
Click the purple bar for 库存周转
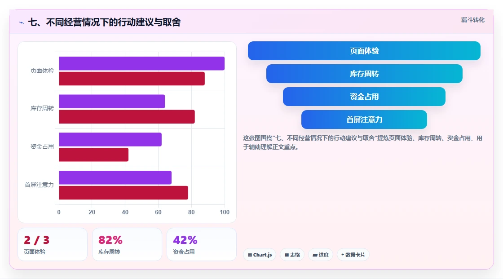click(112, 102)
